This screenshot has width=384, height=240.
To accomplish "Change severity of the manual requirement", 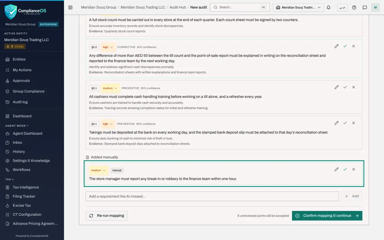I will 99,170.
